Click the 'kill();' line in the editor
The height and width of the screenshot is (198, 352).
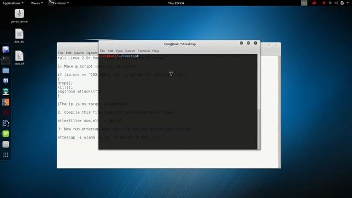(65, 87)
